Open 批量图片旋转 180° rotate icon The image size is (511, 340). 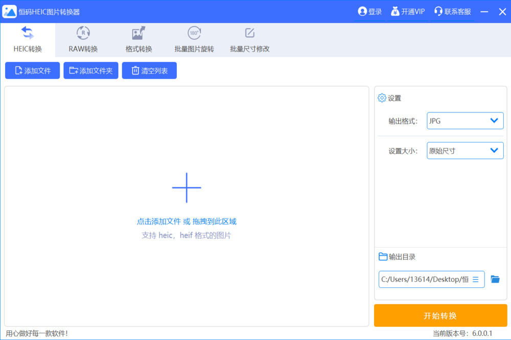tap(194, 34)
